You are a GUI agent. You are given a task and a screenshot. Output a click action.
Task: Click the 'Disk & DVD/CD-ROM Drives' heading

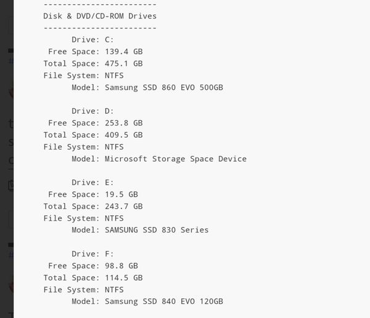click(x=100, y=16)
